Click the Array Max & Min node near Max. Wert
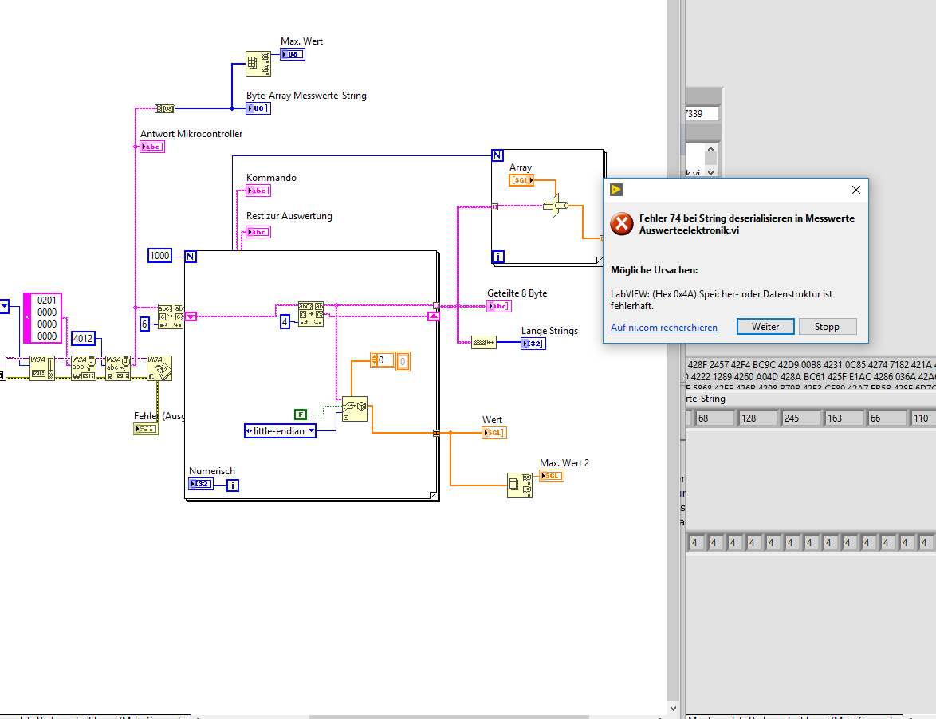 point(258,63)
